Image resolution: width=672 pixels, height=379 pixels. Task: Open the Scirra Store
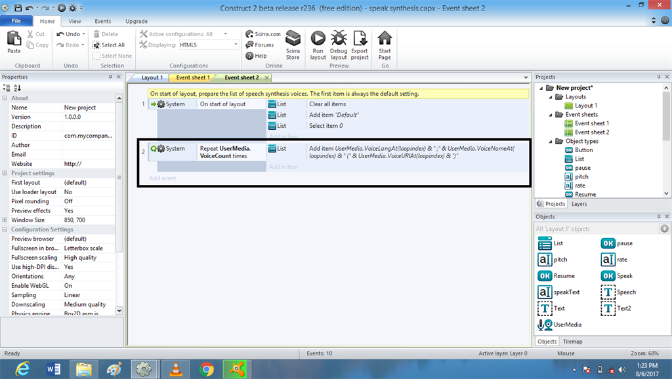293,45
